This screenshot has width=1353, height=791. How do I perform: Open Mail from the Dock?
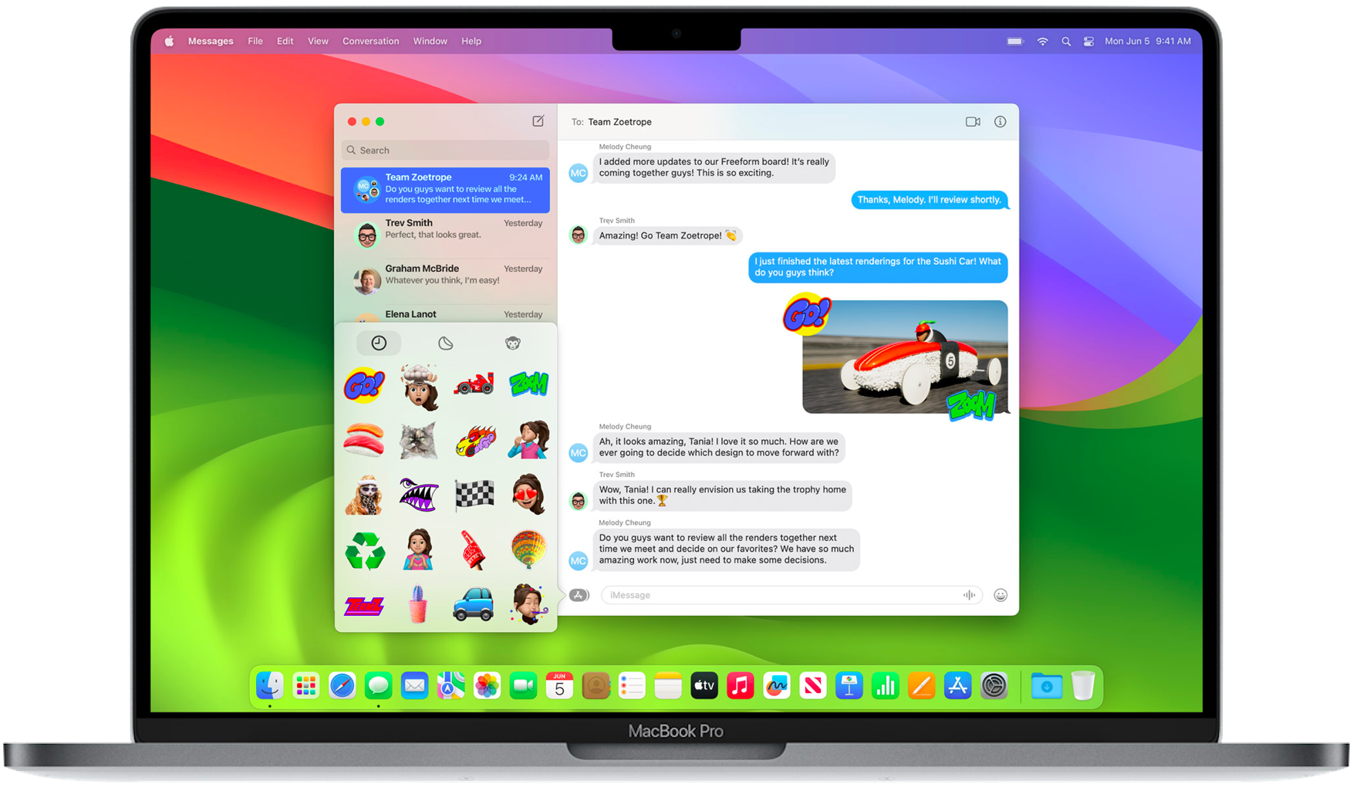(415, 685)
